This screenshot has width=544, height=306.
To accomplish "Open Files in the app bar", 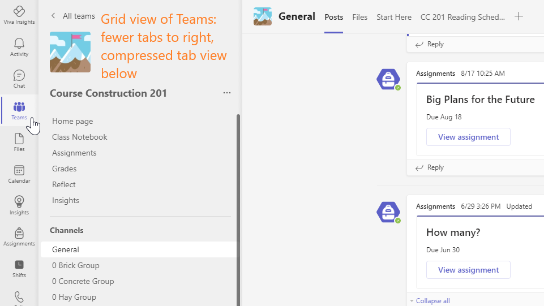I will [x=19, y=143].
